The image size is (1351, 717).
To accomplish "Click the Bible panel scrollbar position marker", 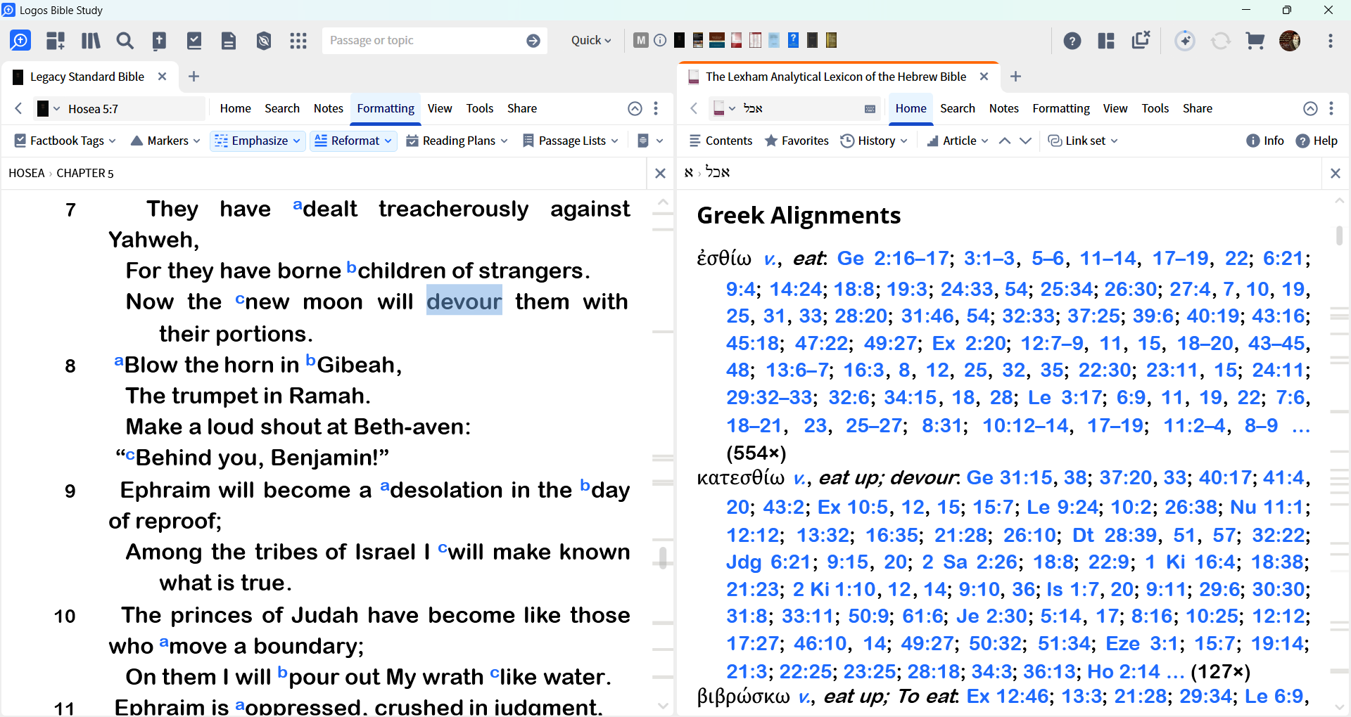I will point(663,557).
